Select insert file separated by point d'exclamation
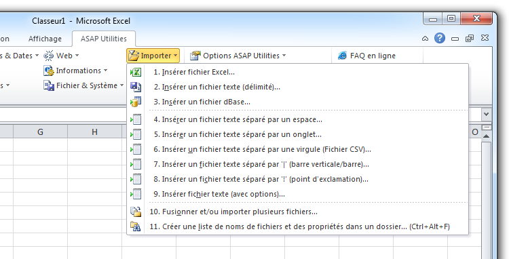 [x=298, y=179]
